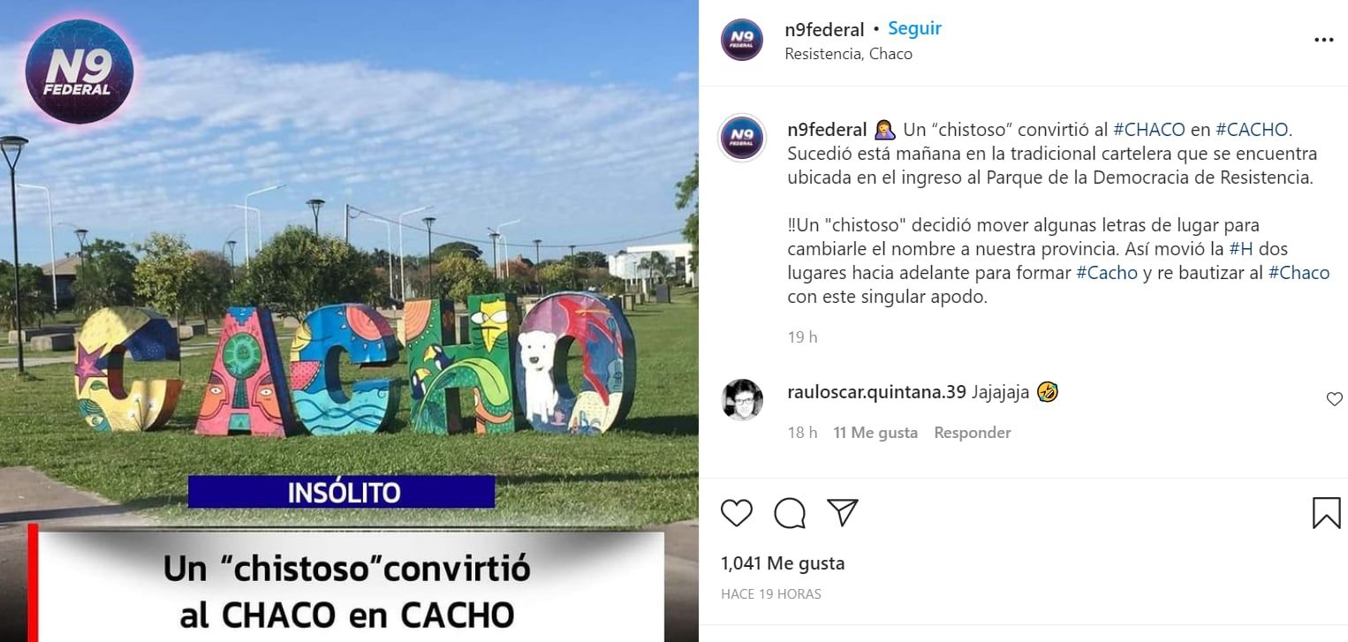1348x642 pixels.
Task: Share the post via paper plane icon
Action: 843,513
